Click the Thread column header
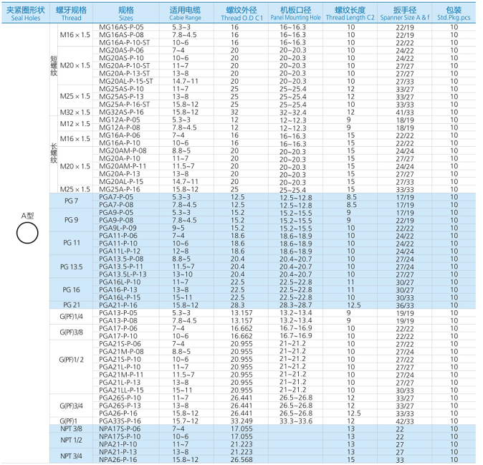Viewport: 483px width, 465px height. [71, 14]
